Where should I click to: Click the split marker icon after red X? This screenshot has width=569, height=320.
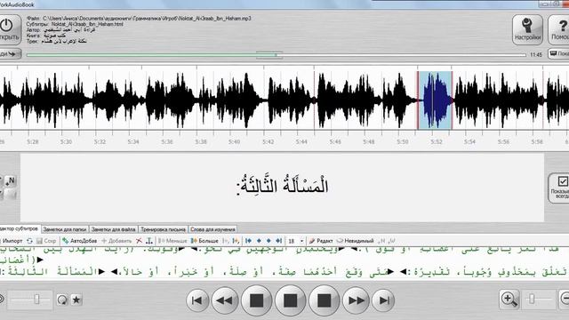click(x=148, y=241)
